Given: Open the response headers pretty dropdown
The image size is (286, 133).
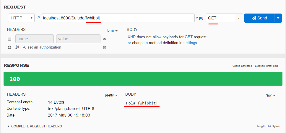Looking at the screenshot, I should 111,95.
